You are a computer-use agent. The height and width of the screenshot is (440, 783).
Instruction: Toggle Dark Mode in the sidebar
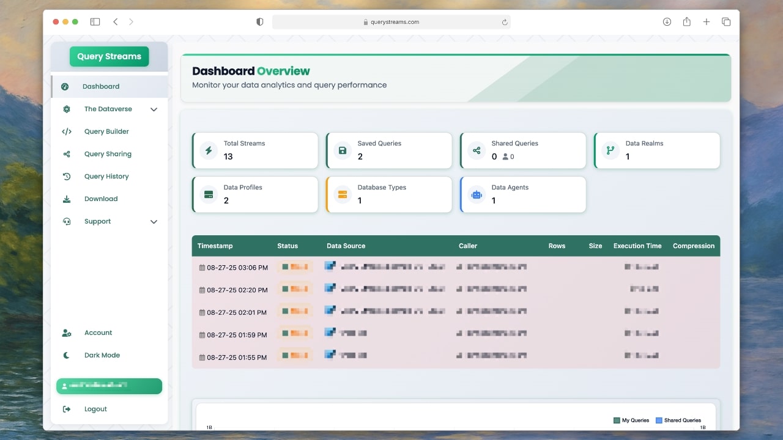pyautogui.click(x=66, y=355)
